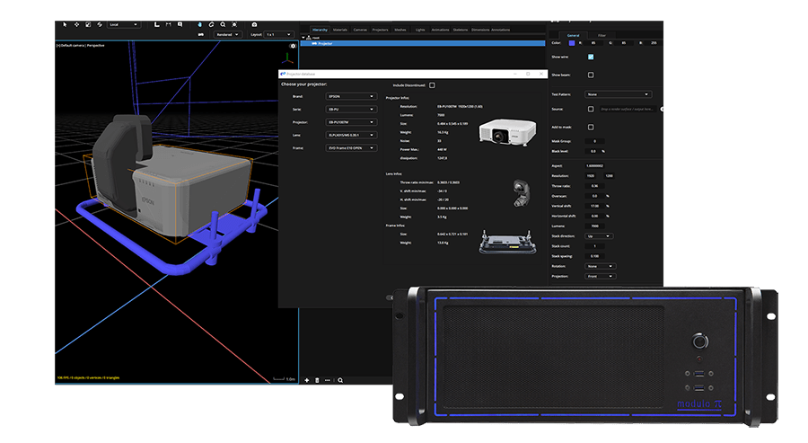Click the measure distance tool icon

pos(169,24)
